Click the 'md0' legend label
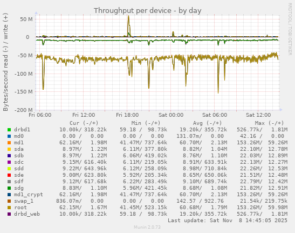Screen dimensions: 295x233 point(19,136)
